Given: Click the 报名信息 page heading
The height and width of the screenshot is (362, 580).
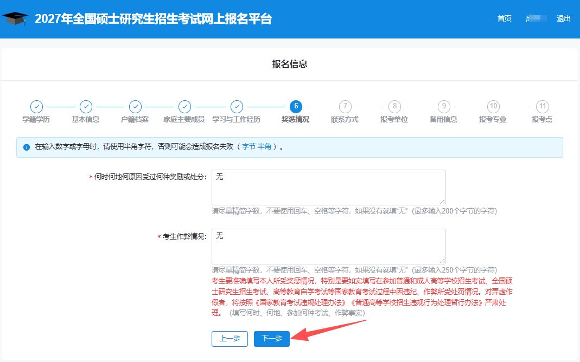Looking at the screenshot, I should point(290,64).
